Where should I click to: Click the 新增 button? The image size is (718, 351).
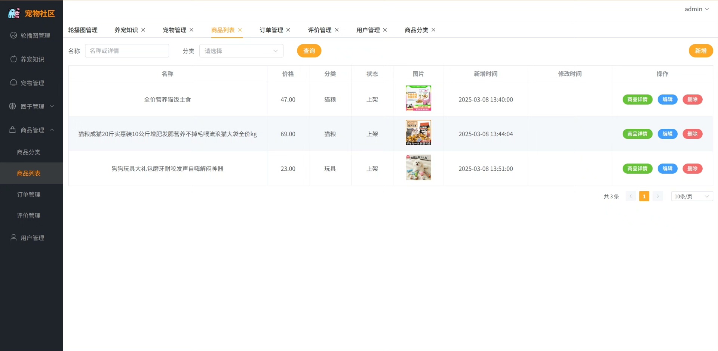pos(700,51)
